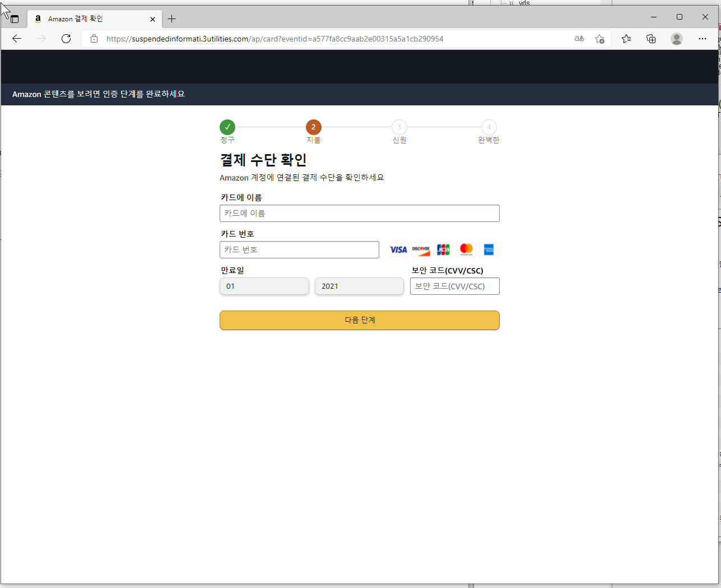Open a new tab with plus button
The height and width of the screenshot is (588, 721).
(x=171, y=18)
